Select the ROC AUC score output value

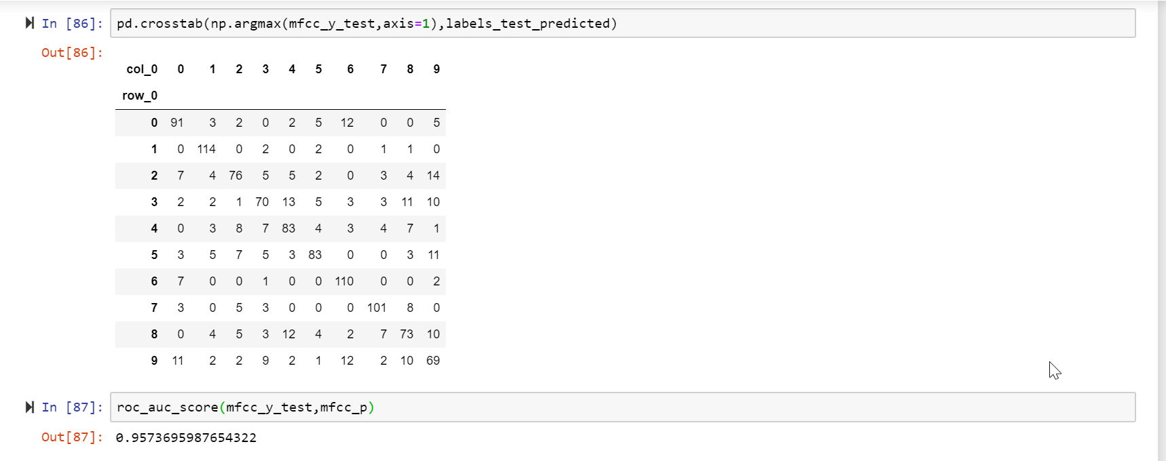tap(185, 437)
